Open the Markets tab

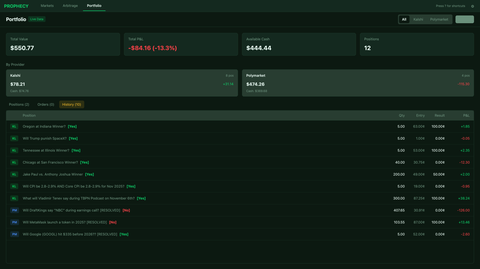pos(47,5)
